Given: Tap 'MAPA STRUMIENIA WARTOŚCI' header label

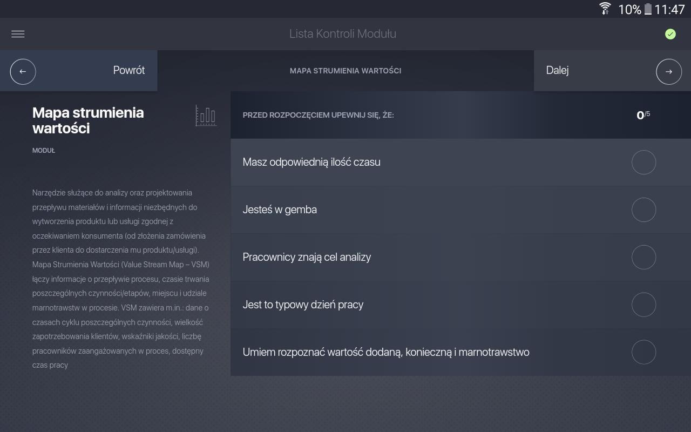Looking at the screenshot, I should pyautogui.click(x=345, y=71).
